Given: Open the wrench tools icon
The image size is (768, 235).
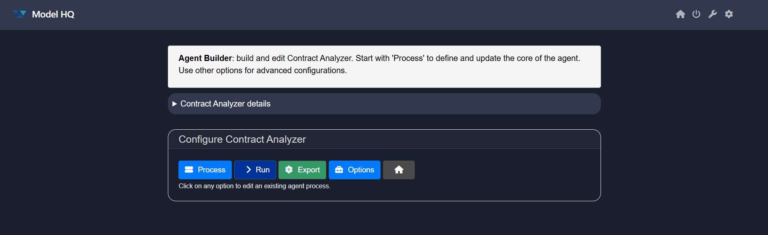Looking at the screenshot, I should point(713,14).
